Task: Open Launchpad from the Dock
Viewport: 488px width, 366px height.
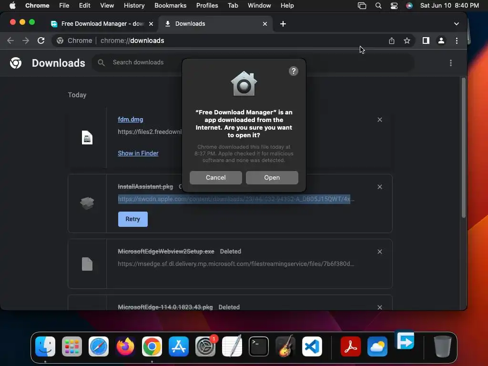Action: pyautogui.click(x=72, y=346)
